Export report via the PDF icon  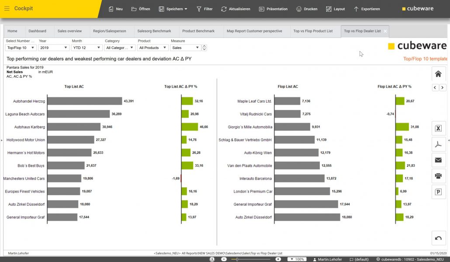[x=438, y=145]
